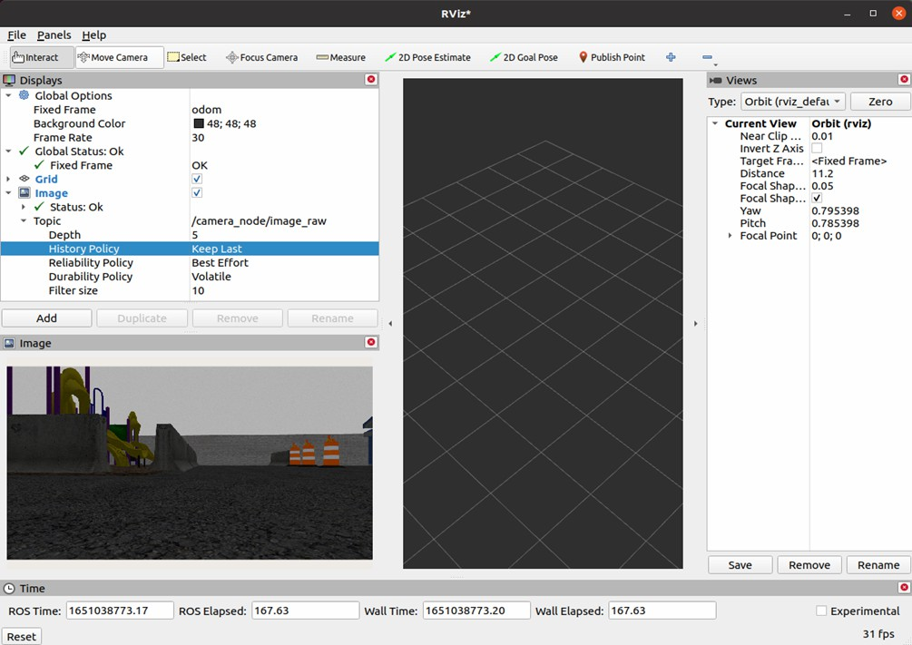Choose the Select tool

[x=187, y=57]
